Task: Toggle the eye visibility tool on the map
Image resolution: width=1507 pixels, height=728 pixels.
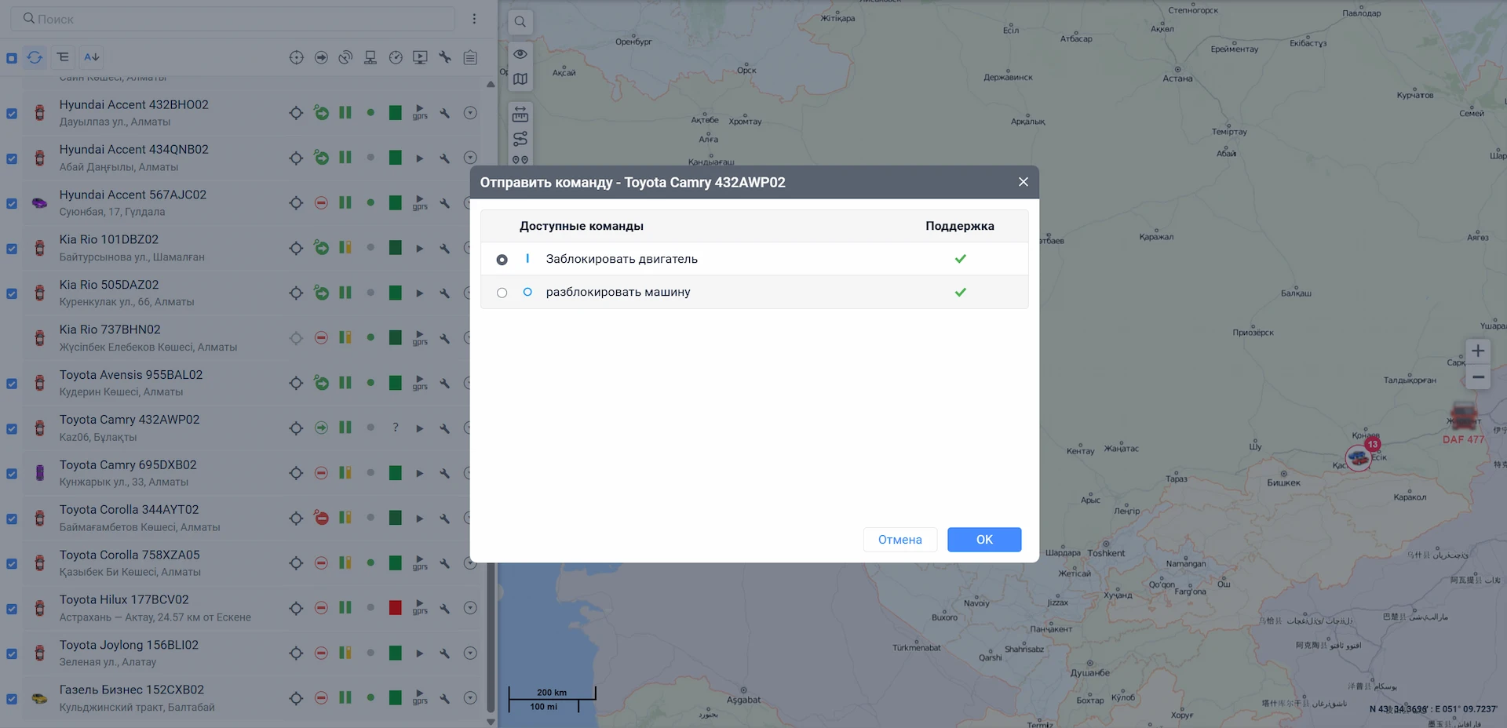Action: 520,53
